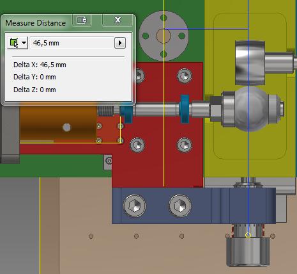This screenshot has height=274, width=297.
Task: Click the right hex bolt on blue block
Action: (x=180, y=205)
